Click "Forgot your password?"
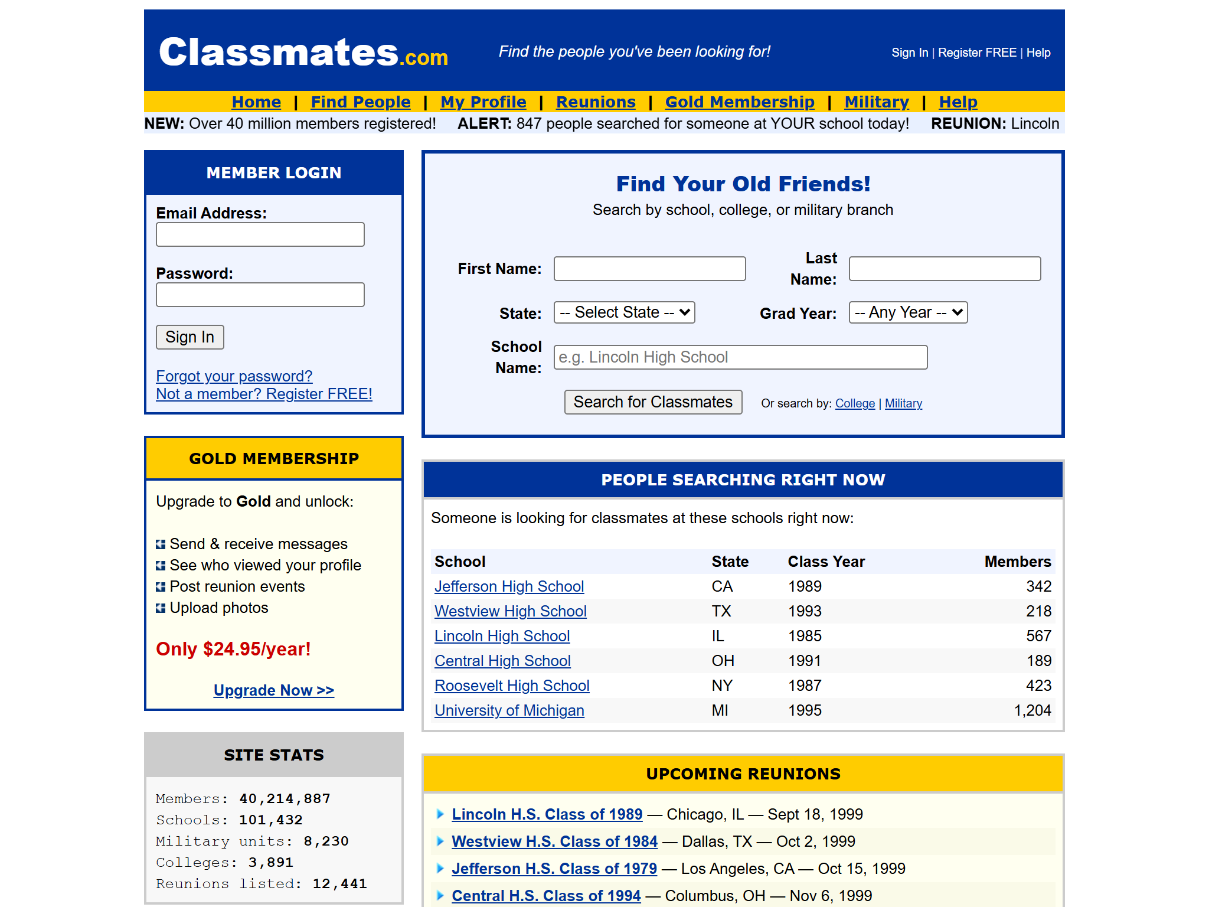Screen dimensions: 1209x907 [x=234, y=376]
